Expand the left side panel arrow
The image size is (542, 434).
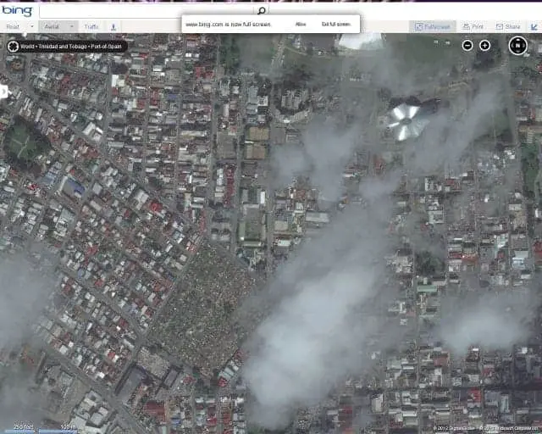tap(3, 91)
